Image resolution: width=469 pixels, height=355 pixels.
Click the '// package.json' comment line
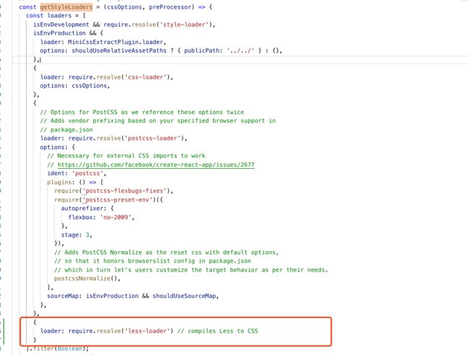(66, 130)
